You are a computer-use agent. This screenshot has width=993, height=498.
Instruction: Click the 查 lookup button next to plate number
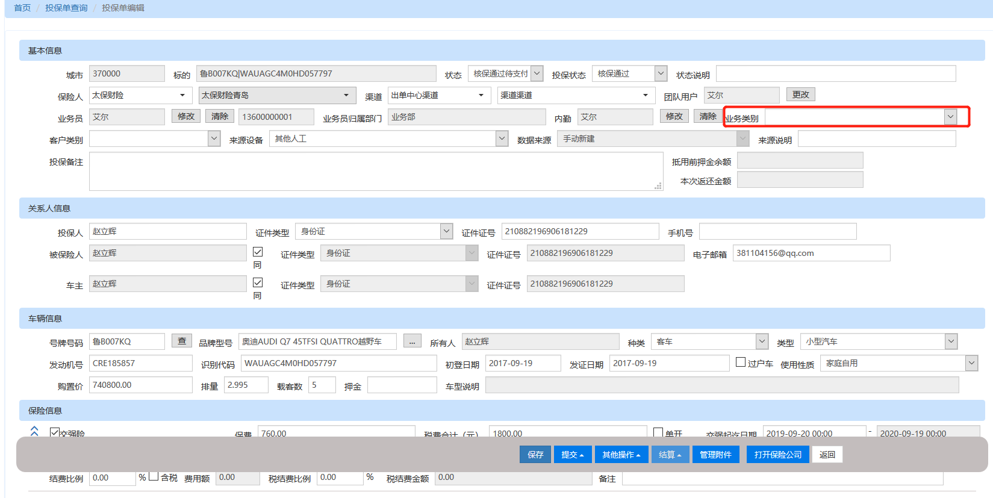click(x=182, y=341)
